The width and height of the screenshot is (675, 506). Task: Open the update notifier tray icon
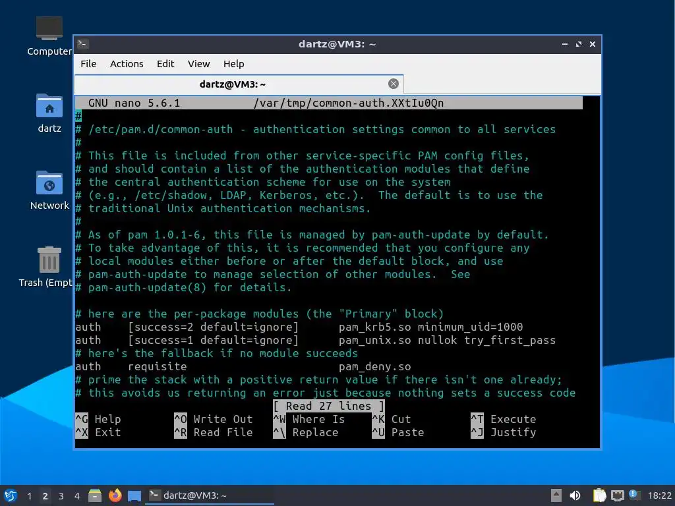(634, 495)
